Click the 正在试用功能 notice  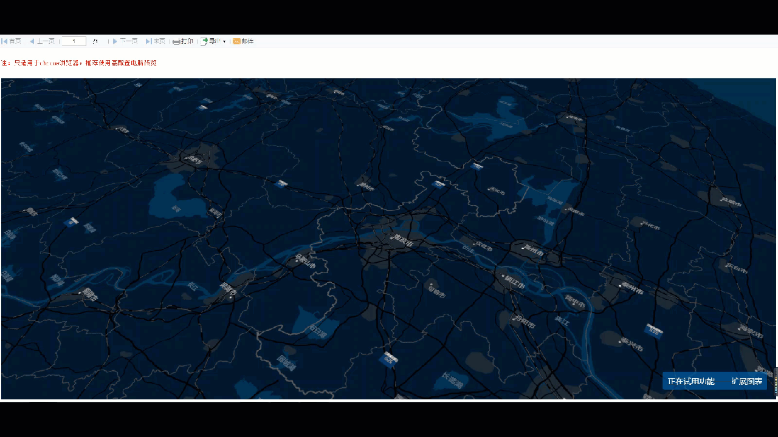click(691, 381)
